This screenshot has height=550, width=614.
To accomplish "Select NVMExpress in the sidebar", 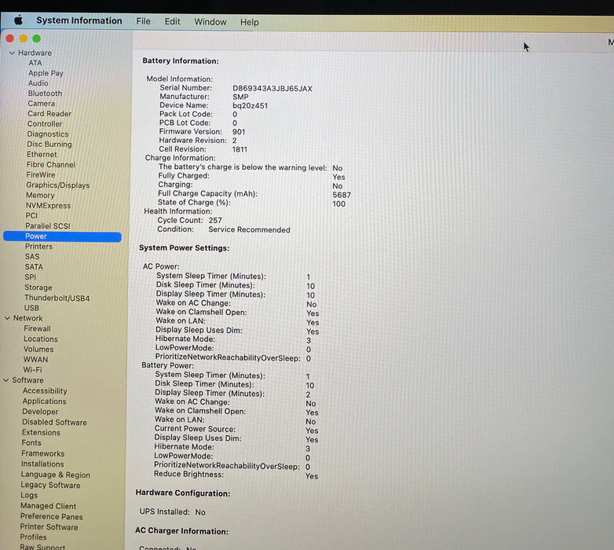I will (x=48, y=205).
